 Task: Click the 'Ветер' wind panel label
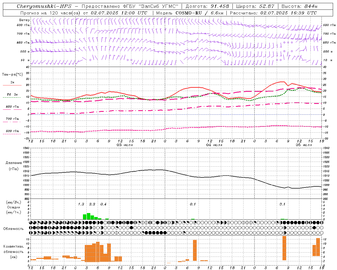click(24, 20)
